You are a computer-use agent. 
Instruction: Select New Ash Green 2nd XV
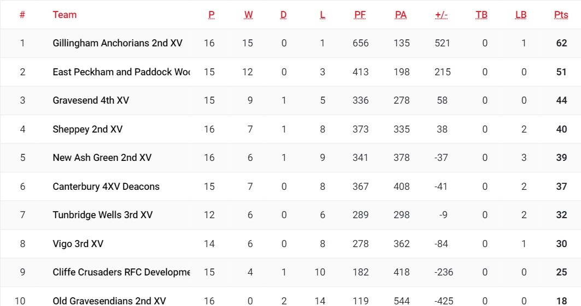point(102,158)
